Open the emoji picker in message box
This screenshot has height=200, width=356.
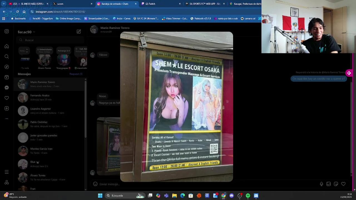click(95, 184)
